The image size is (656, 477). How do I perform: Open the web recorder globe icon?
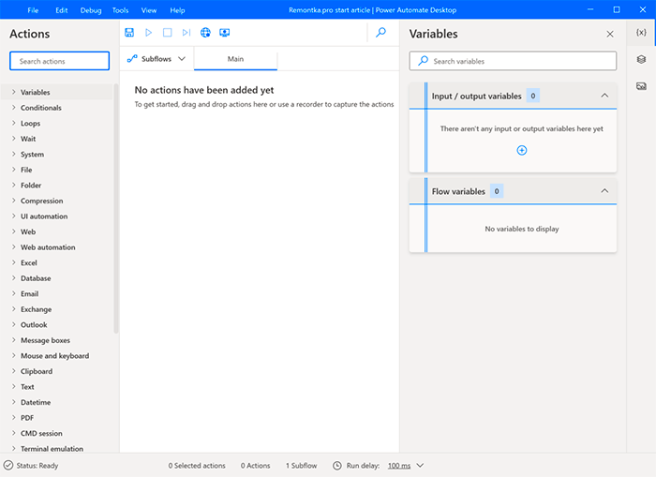[x=205, y=32]
